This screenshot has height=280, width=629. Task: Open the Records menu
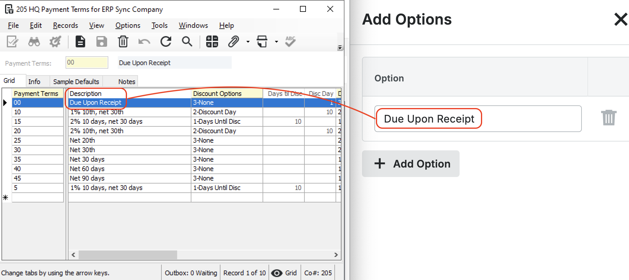click(65, 25)
